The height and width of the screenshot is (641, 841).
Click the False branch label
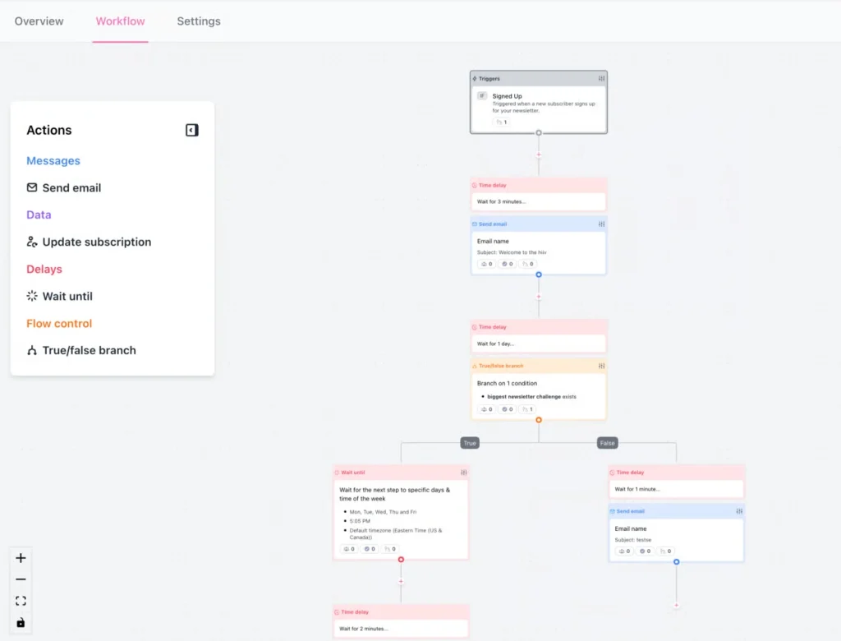pos(607,443)
